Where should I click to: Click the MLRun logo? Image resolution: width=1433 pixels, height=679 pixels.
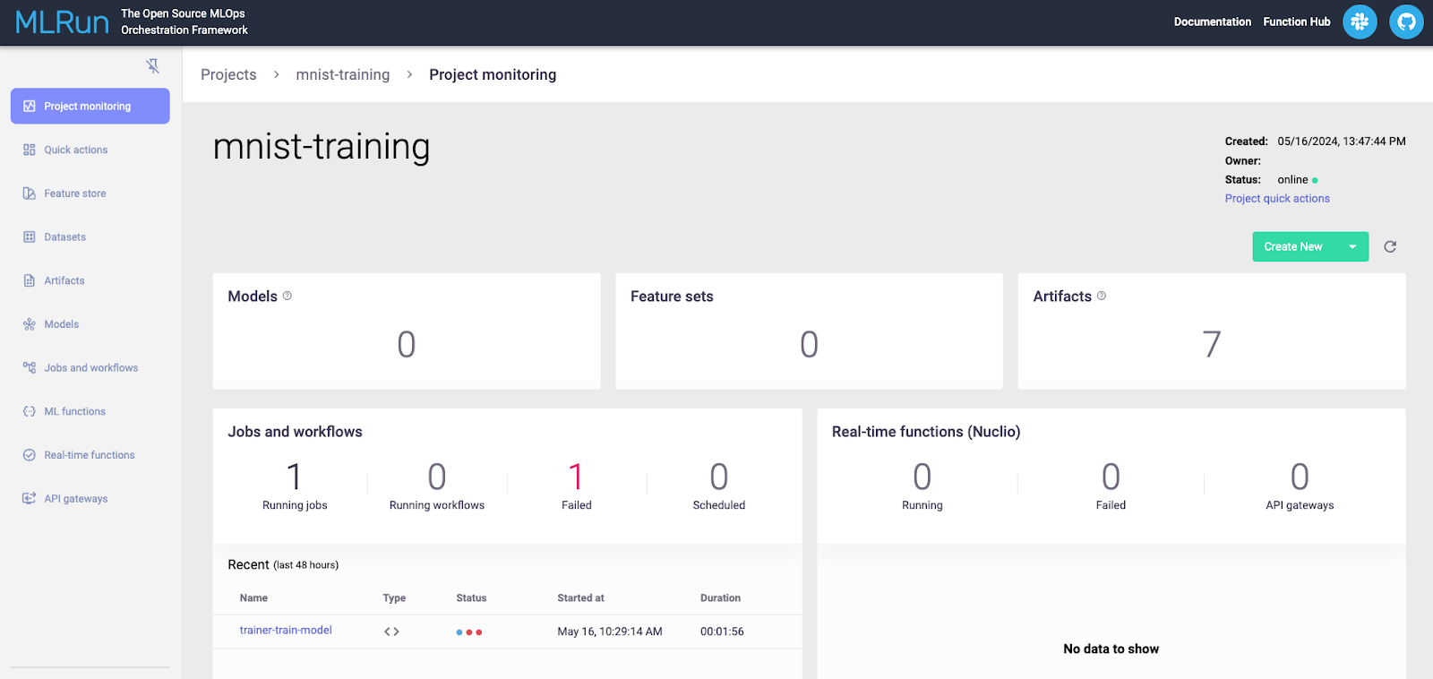(62, 22)
